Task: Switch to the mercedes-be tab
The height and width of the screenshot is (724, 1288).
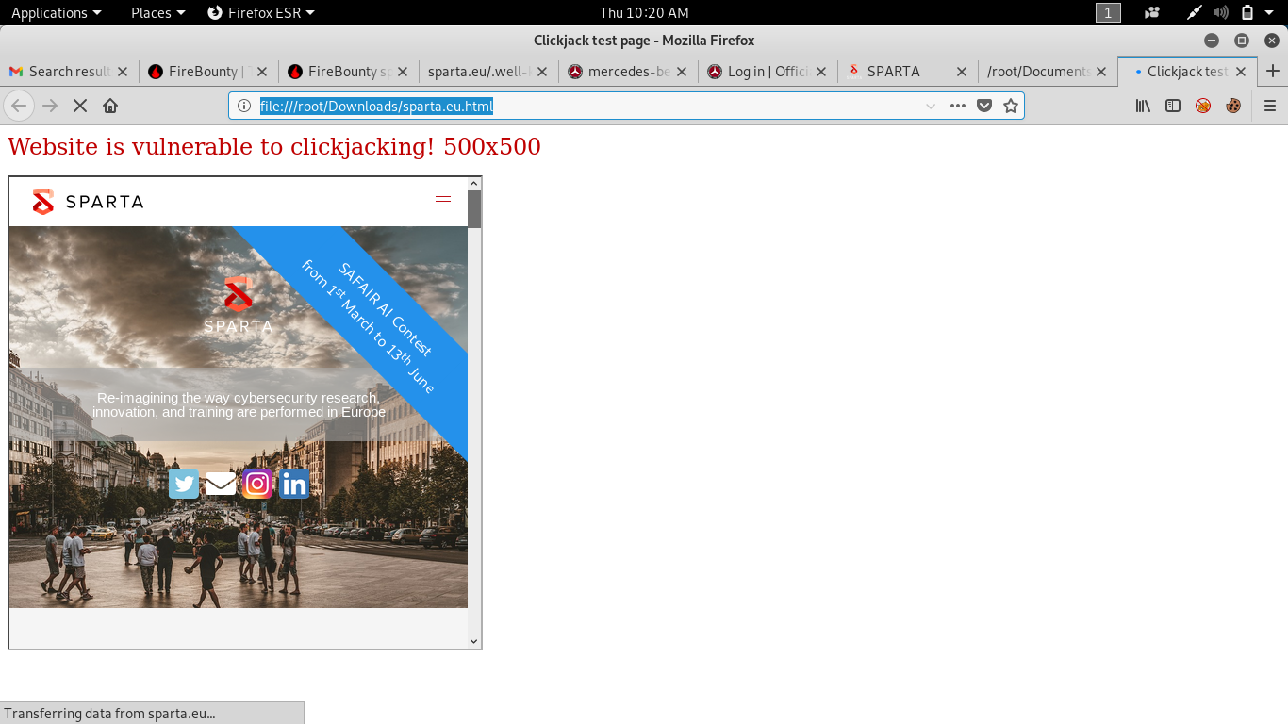Action: [x=626, y=72]
